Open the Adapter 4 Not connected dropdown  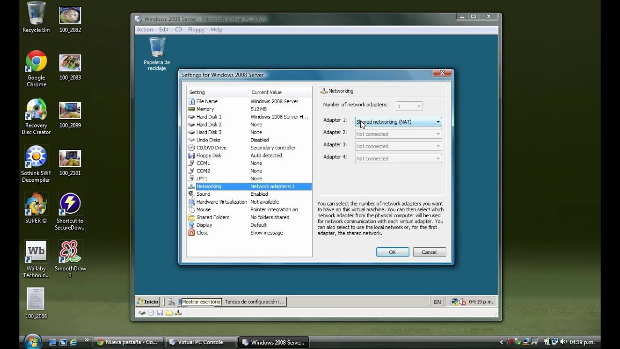[x=398, y=158]
